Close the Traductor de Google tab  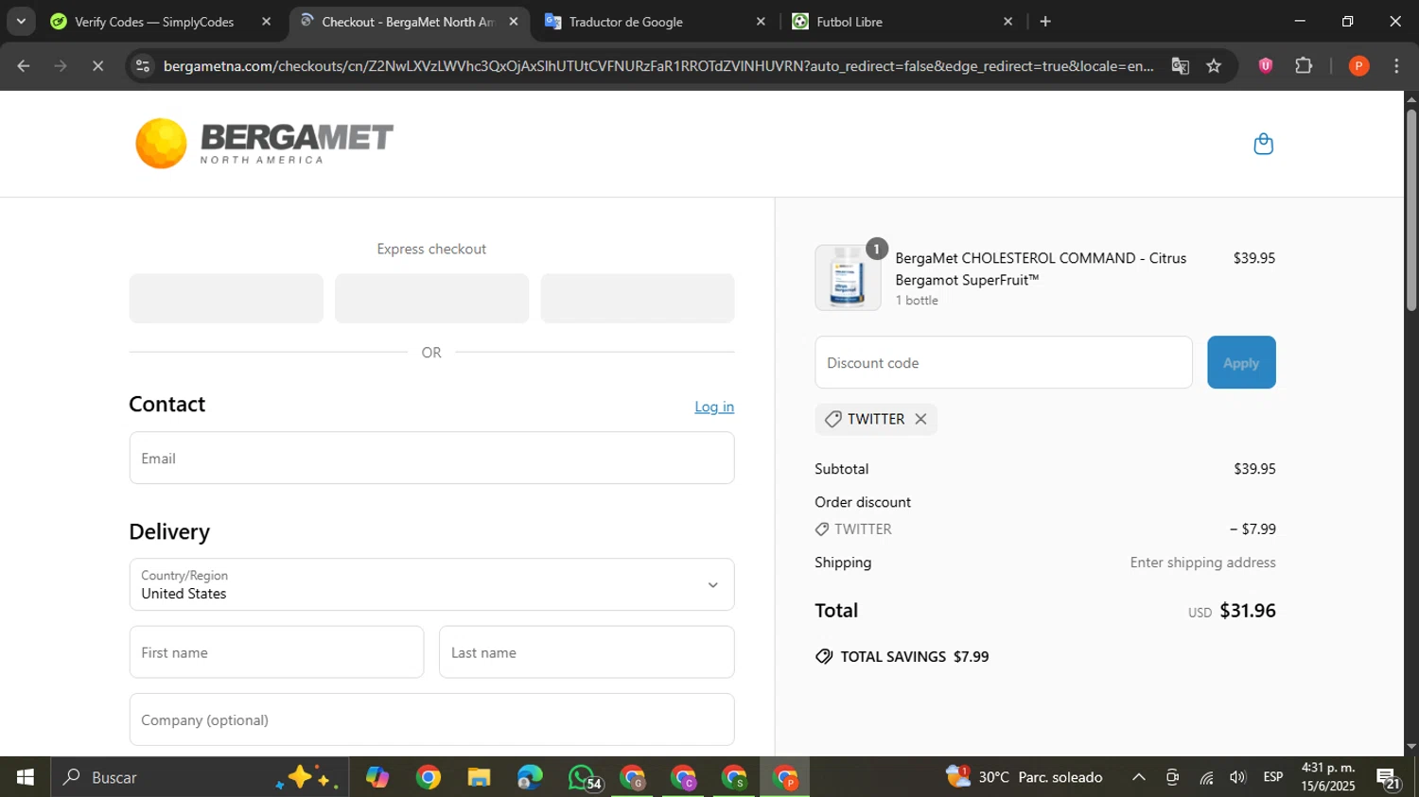pyautogui.click(x=761, y=22)
